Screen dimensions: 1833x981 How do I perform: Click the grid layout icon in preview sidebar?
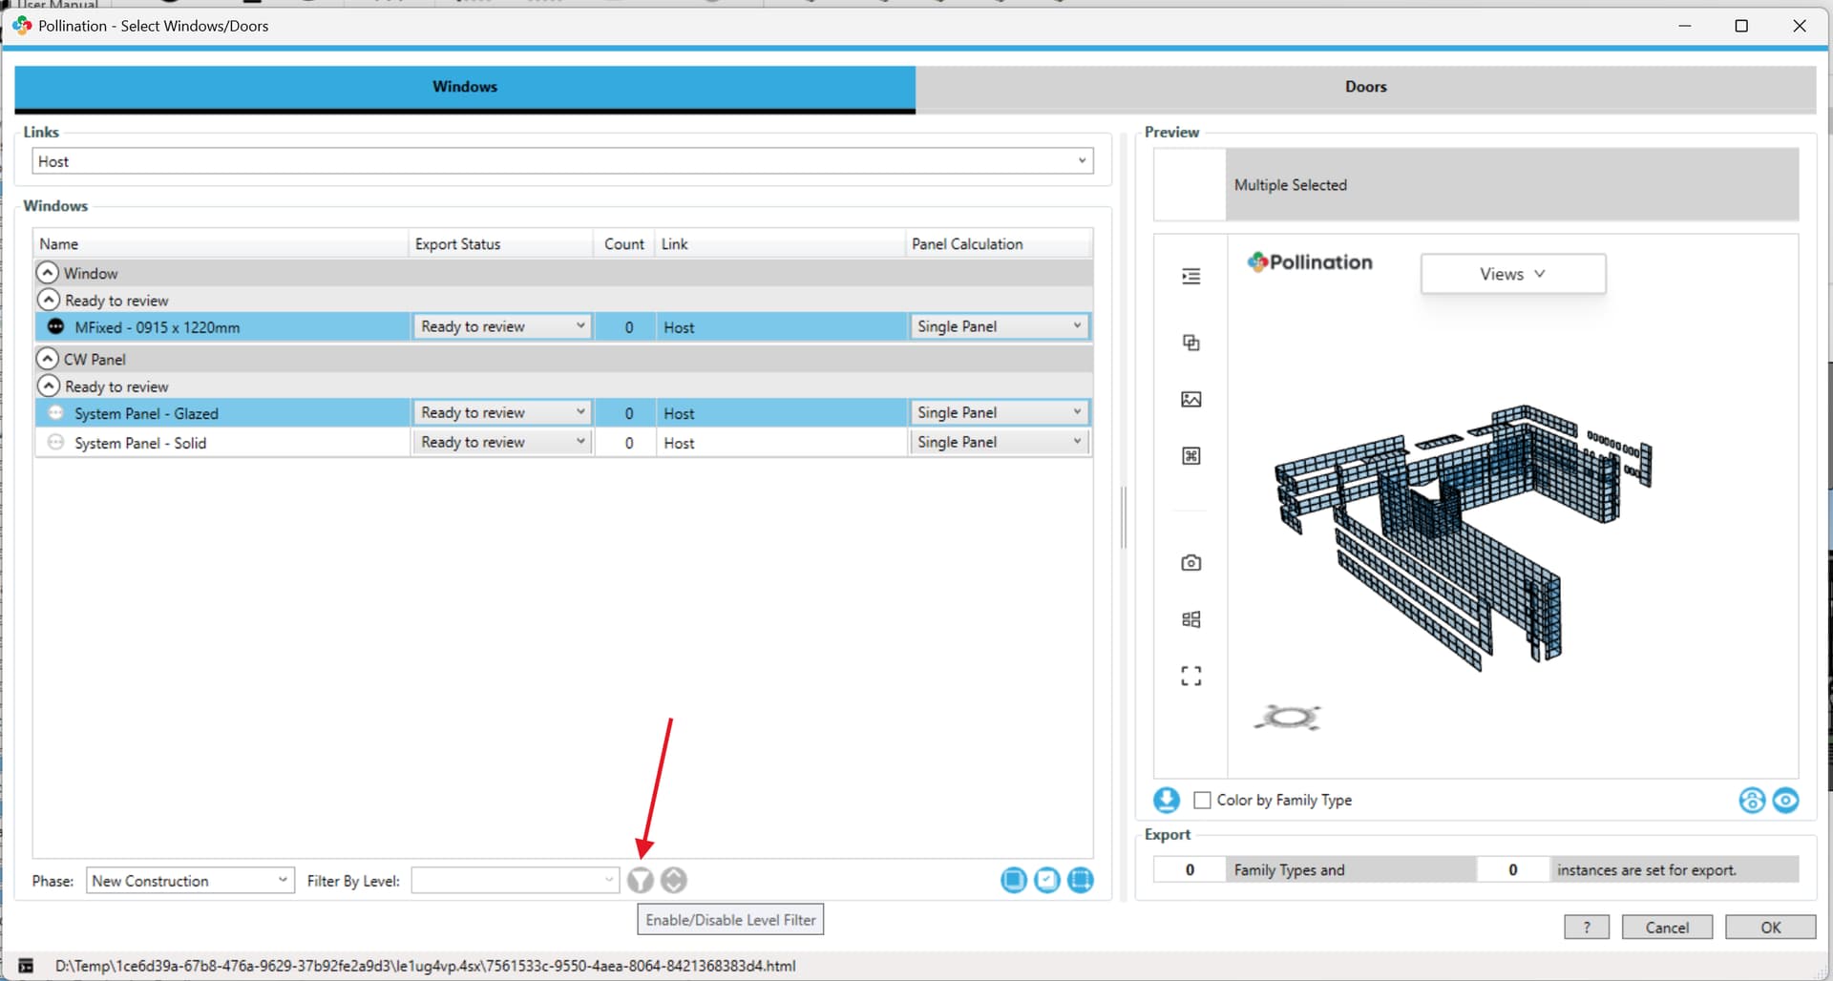[x=1191, y=619]
